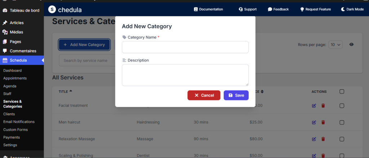Screen dimensions: 369x158
Task: Cancel the Add New Category dialog
Action: [204, 95]
